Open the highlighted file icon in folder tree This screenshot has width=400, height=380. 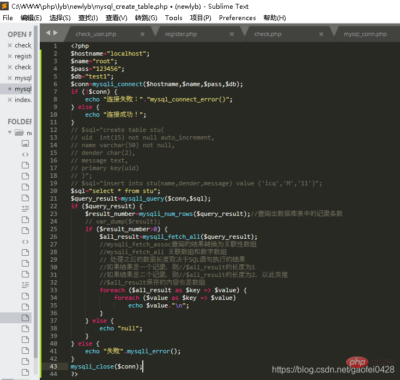tap(25, 318)
